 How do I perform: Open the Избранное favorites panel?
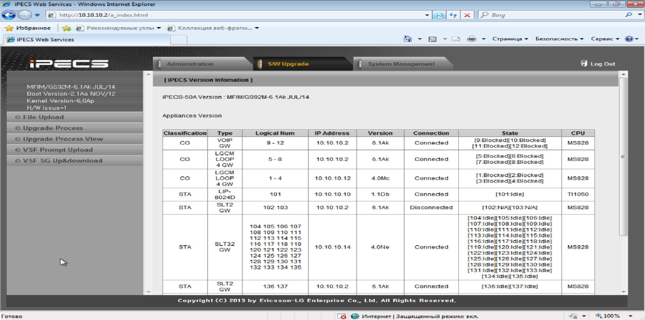click(29, 28)
